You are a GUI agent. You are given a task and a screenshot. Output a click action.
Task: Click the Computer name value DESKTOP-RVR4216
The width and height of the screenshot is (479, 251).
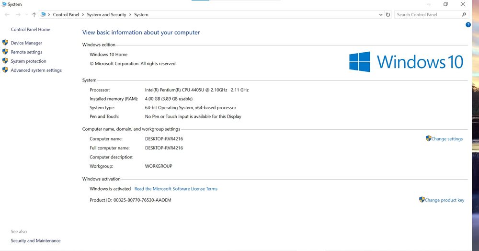pos(164,139)
